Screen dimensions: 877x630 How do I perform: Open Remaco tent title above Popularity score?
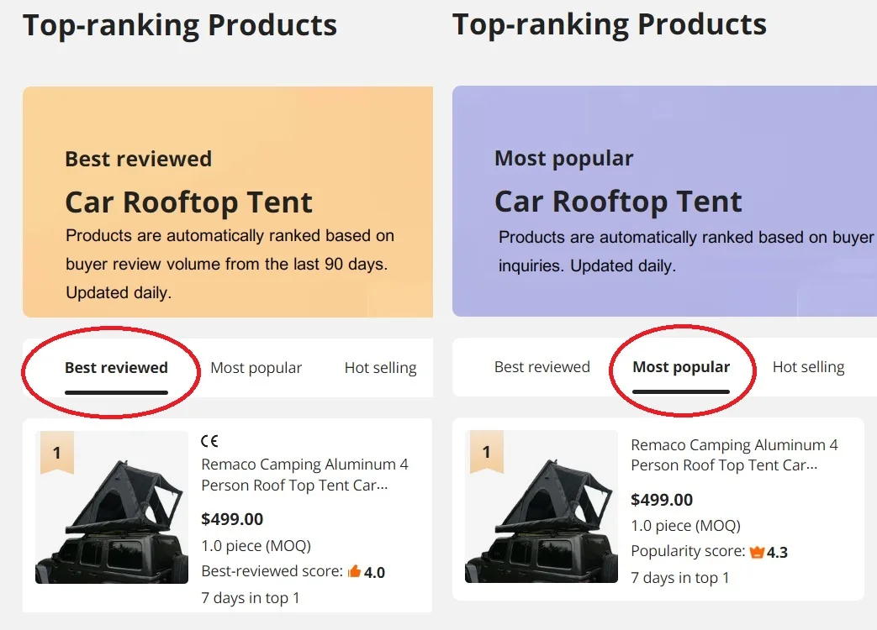pyautogui.click(x=734, y=455)
